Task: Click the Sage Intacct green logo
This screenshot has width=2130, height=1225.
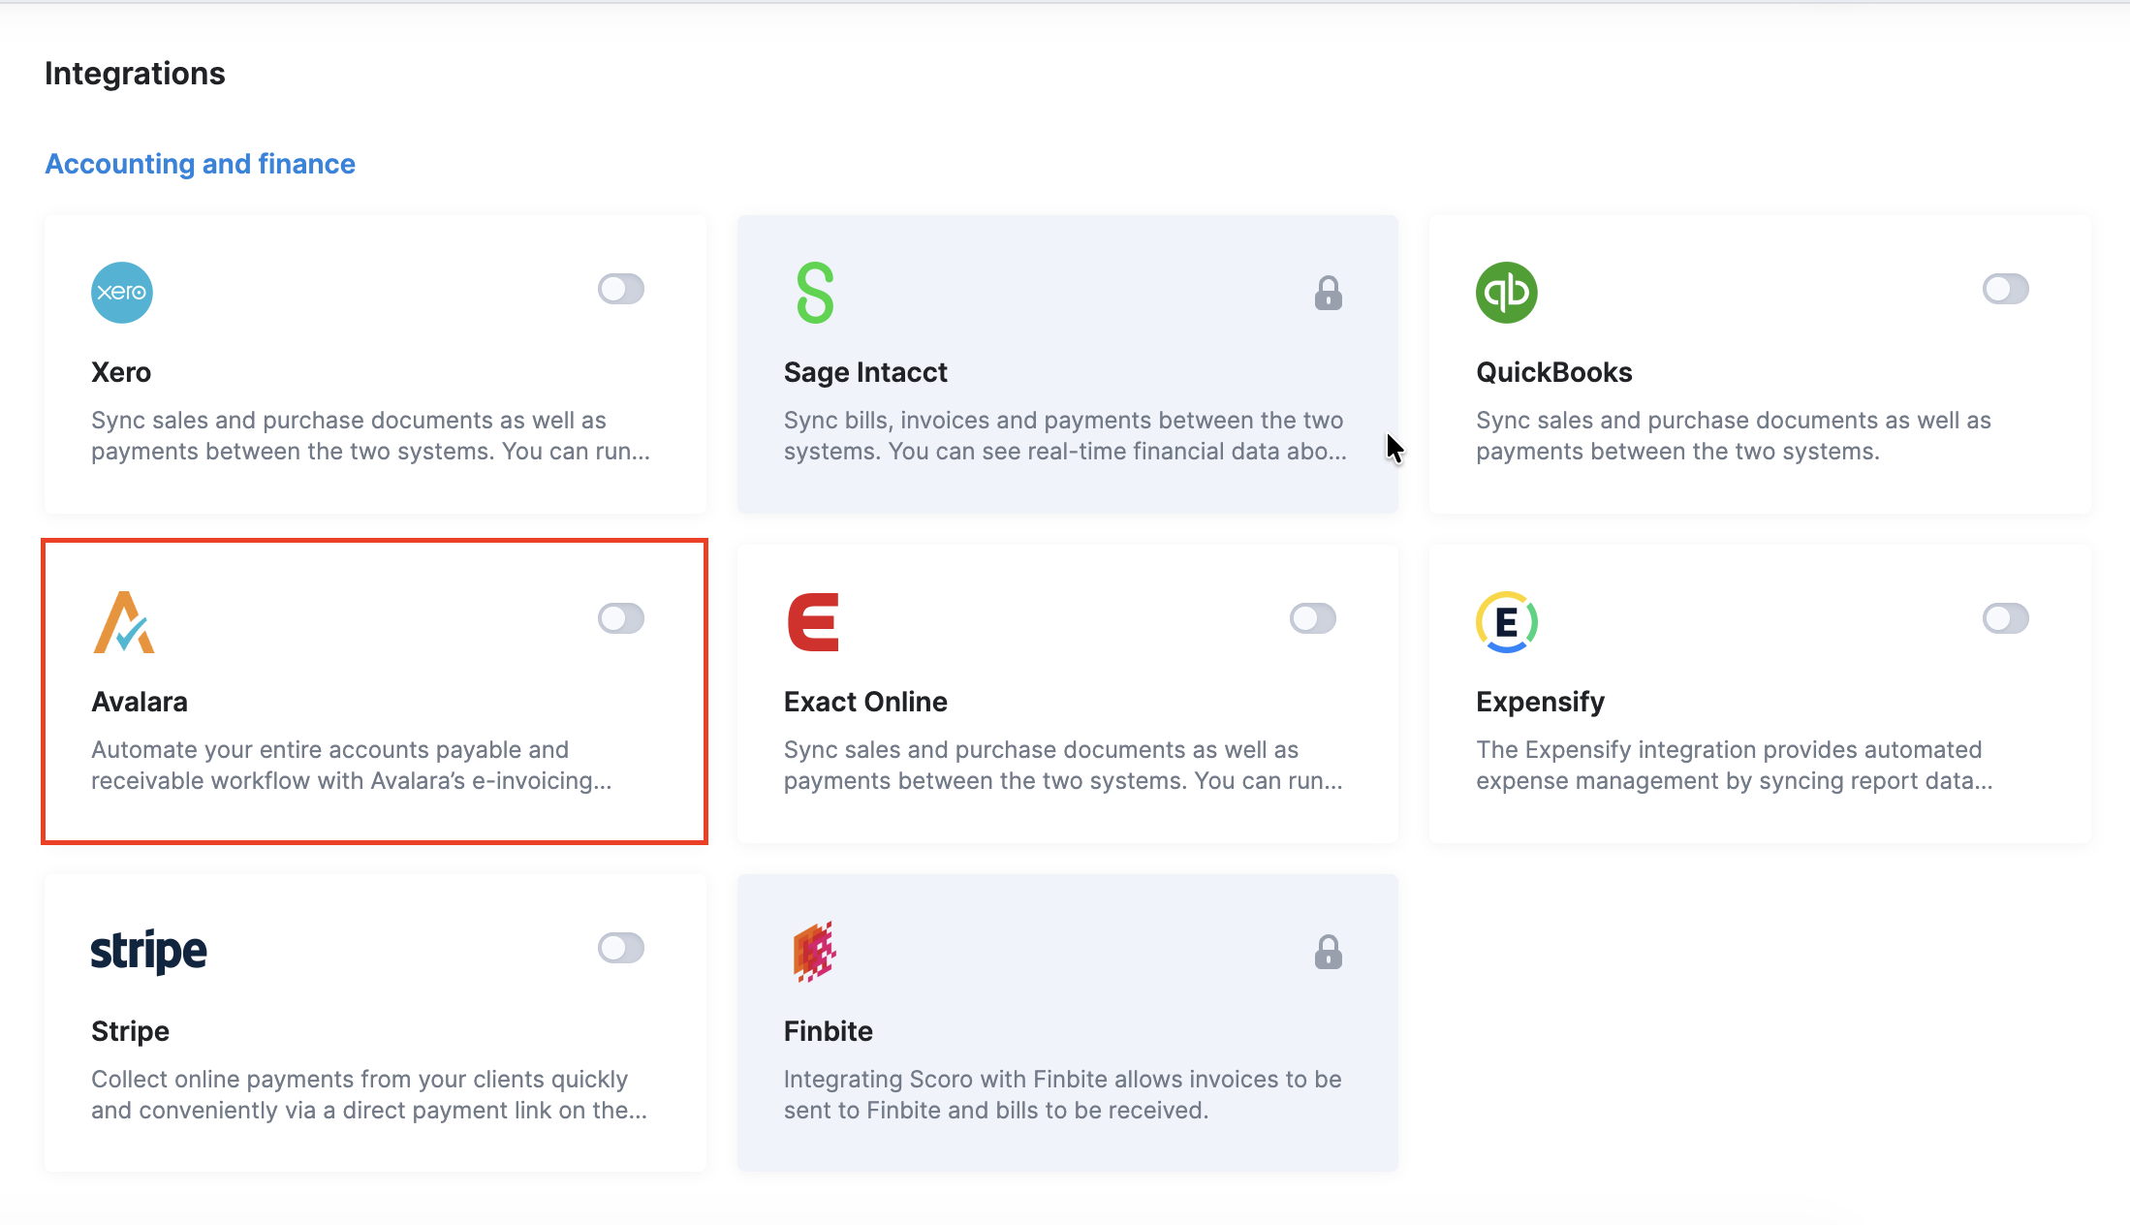Action: [x=815, y=292]
